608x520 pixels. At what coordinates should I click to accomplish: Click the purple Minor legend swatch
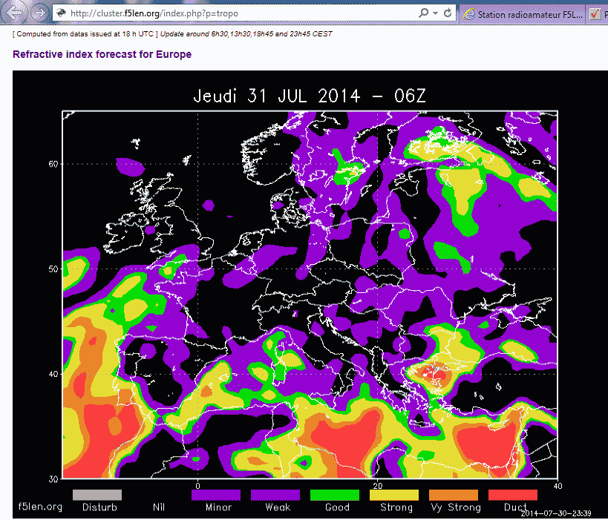[216, 495]
